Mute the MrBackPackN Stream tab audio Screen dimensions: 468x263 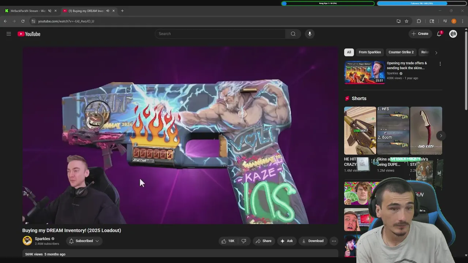tap(50, 11)
